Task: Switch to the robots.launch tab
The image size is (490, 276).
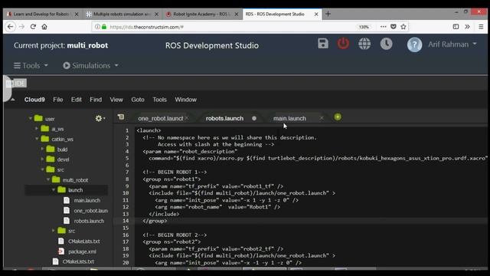Action: click(224, 118)
